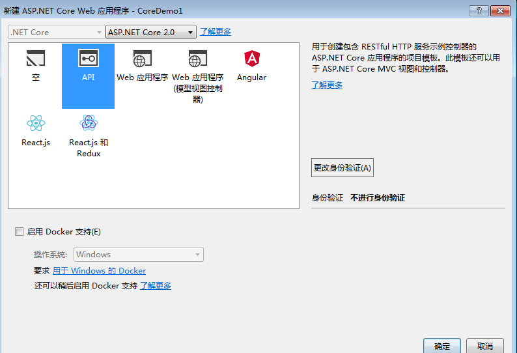Screen dimensions: 517x353
Task: Click 了解更多 link after Docker 支持 text
Action: (x=156, y=286)
